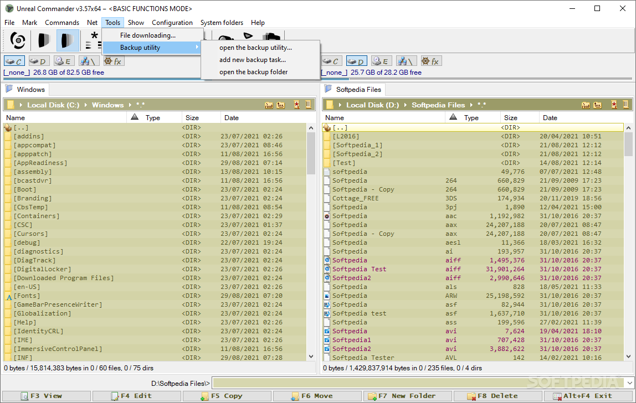
Task: Open network drive button in right panel
Action: pyautogui.click(x=407, y=61)
